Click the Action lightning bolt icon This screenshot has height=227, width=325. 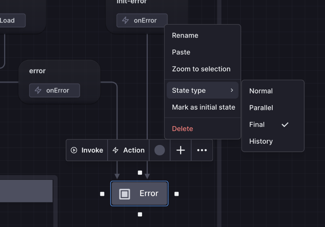coord(115,150)
